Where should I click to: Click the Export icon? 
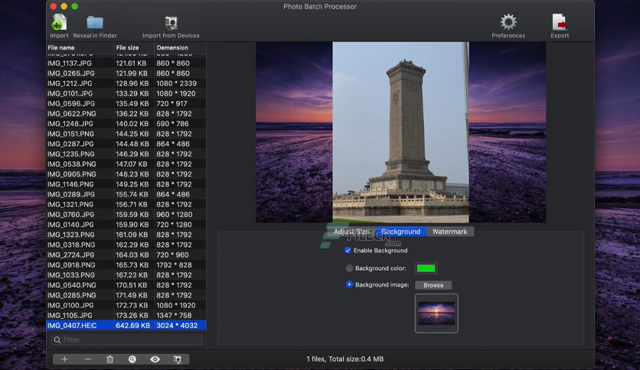pos(559,22)
